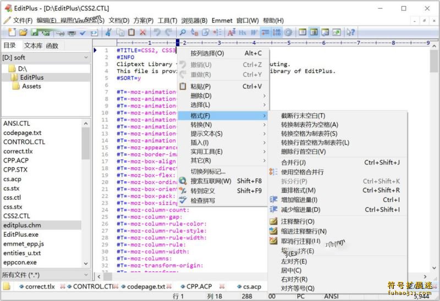Click the Hex viewer 'Hx' icon

pos(243,32)
